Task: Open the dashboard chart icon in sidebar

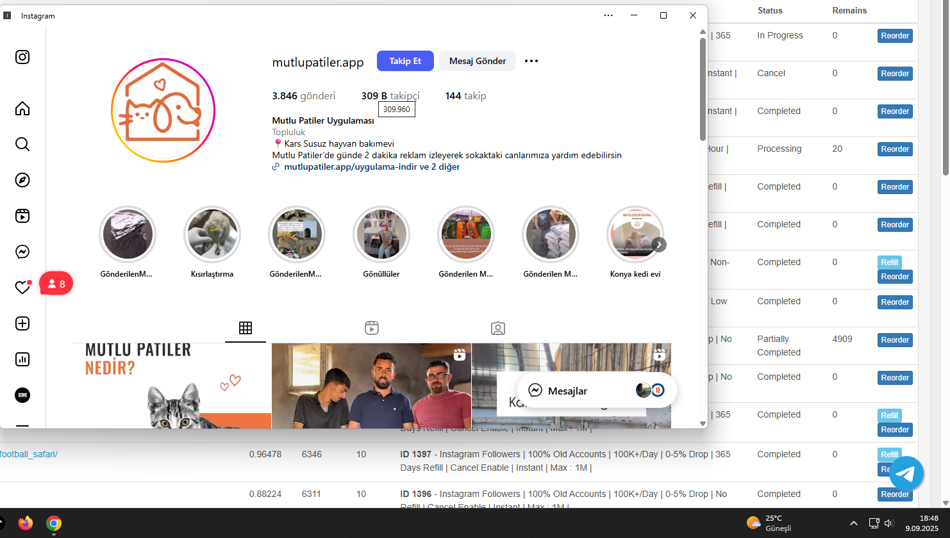Action: click(22, 359)
